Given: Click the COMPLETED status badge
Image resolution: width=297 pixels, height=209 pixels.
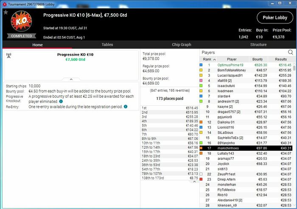Looking at the screenshot, I should [x=21, y=36].
